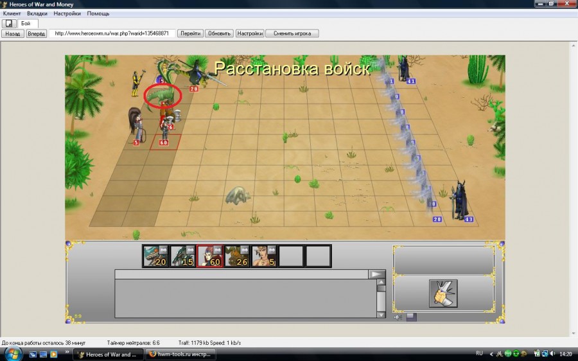Image resolution: width=578 pixels, height=361 pixels.
Task: Click the system tray volume icon
Action: (552, 354)
